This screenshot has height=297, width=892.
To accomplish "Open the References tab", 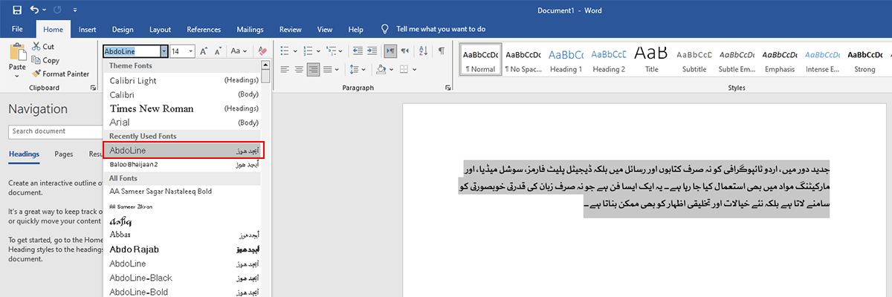I will click(204, 29).
